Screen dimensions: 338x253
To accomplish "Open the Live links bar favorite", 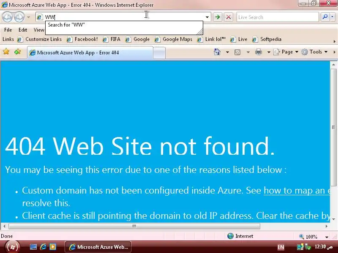I will (239, 39).
